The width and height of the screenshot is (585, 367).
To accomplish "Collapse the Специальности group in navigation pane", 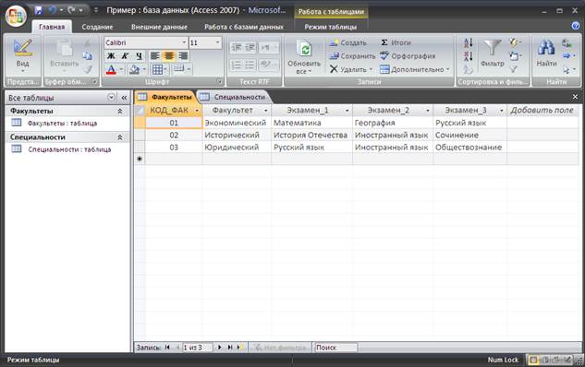I will pyautogui.click(x=120, y=137).
